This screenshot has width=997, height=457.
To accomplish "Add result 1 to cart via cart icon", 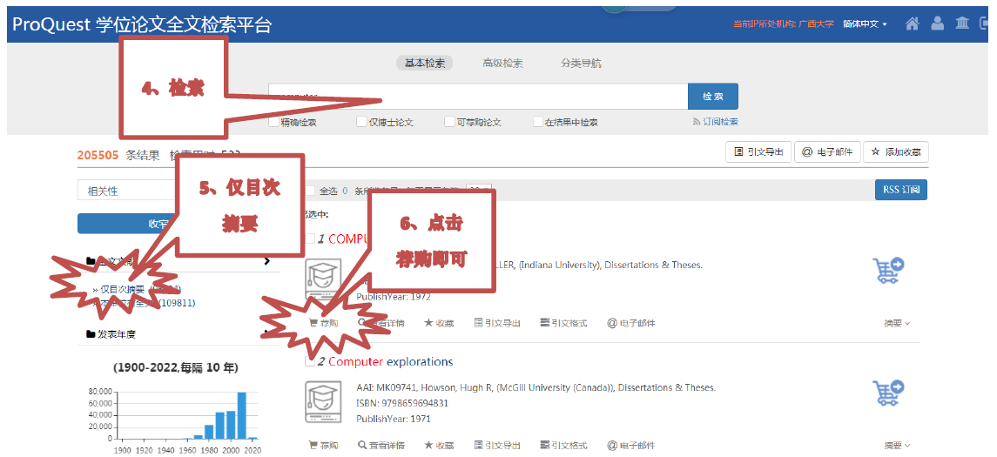I will (888, 270).
